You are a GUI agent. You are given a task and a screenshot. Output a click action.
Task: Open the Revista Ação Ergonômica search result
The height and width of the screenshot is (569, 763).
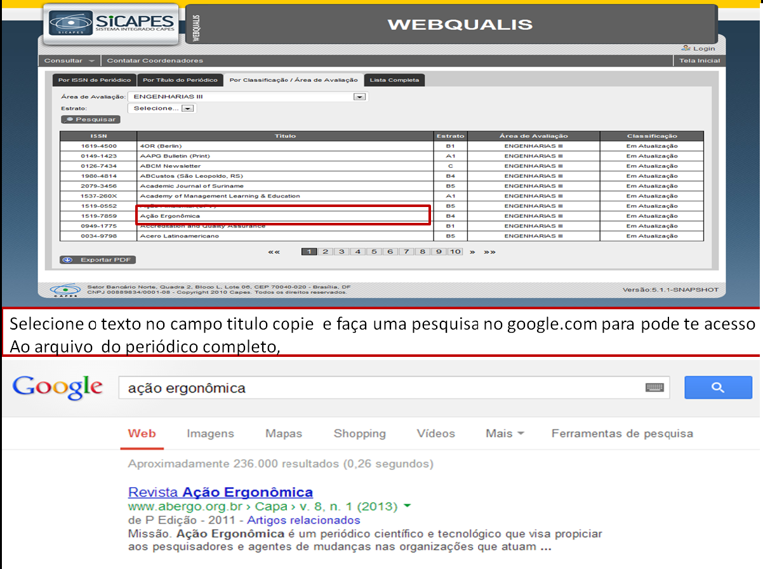pos(220,492)
